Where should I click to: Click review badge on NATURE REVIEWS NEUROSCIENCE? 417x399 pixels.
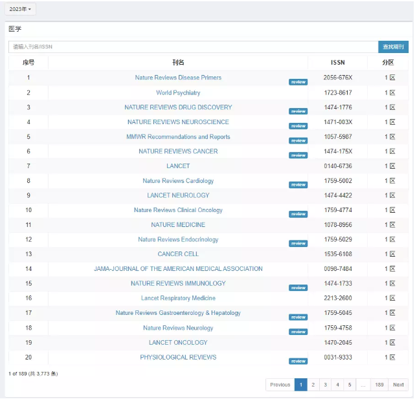298,126
